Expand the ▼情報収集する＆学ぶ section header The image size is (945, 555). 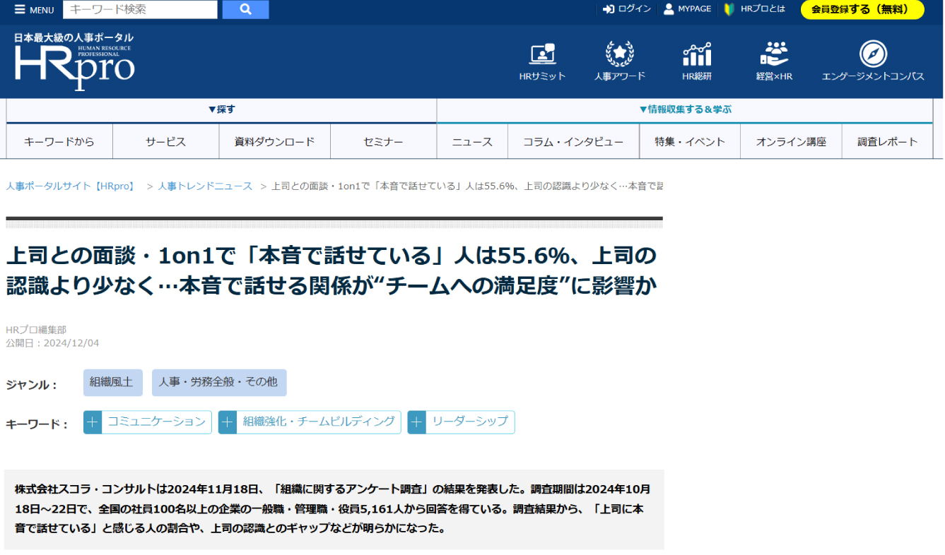684,109
